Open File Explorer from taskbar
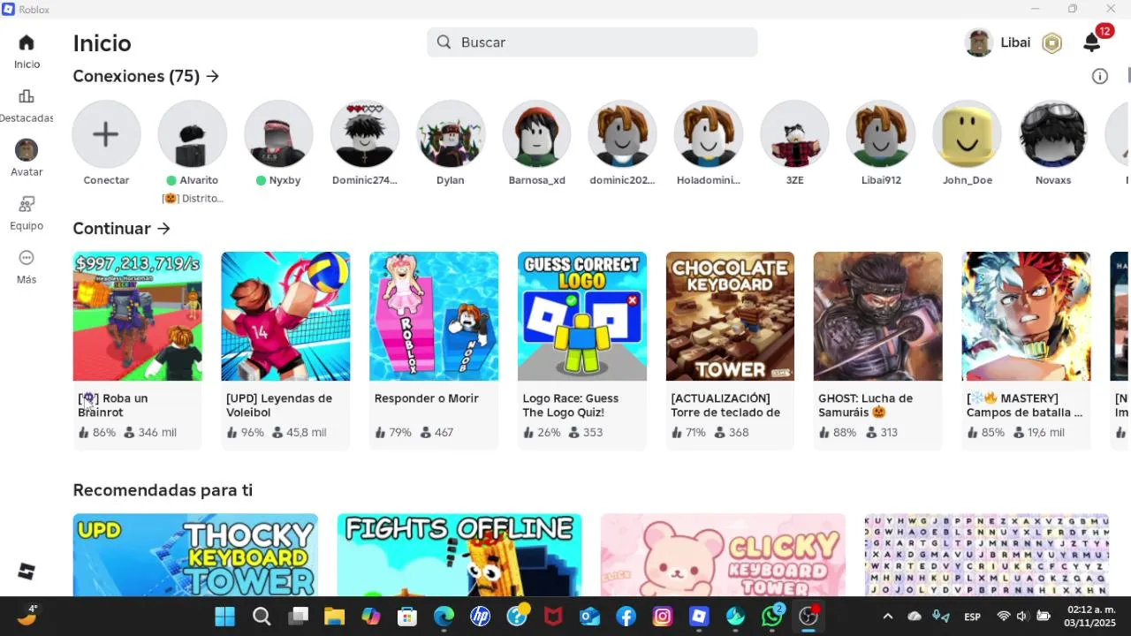Viewport: 1131px width, 636px height. pos(334,617)
